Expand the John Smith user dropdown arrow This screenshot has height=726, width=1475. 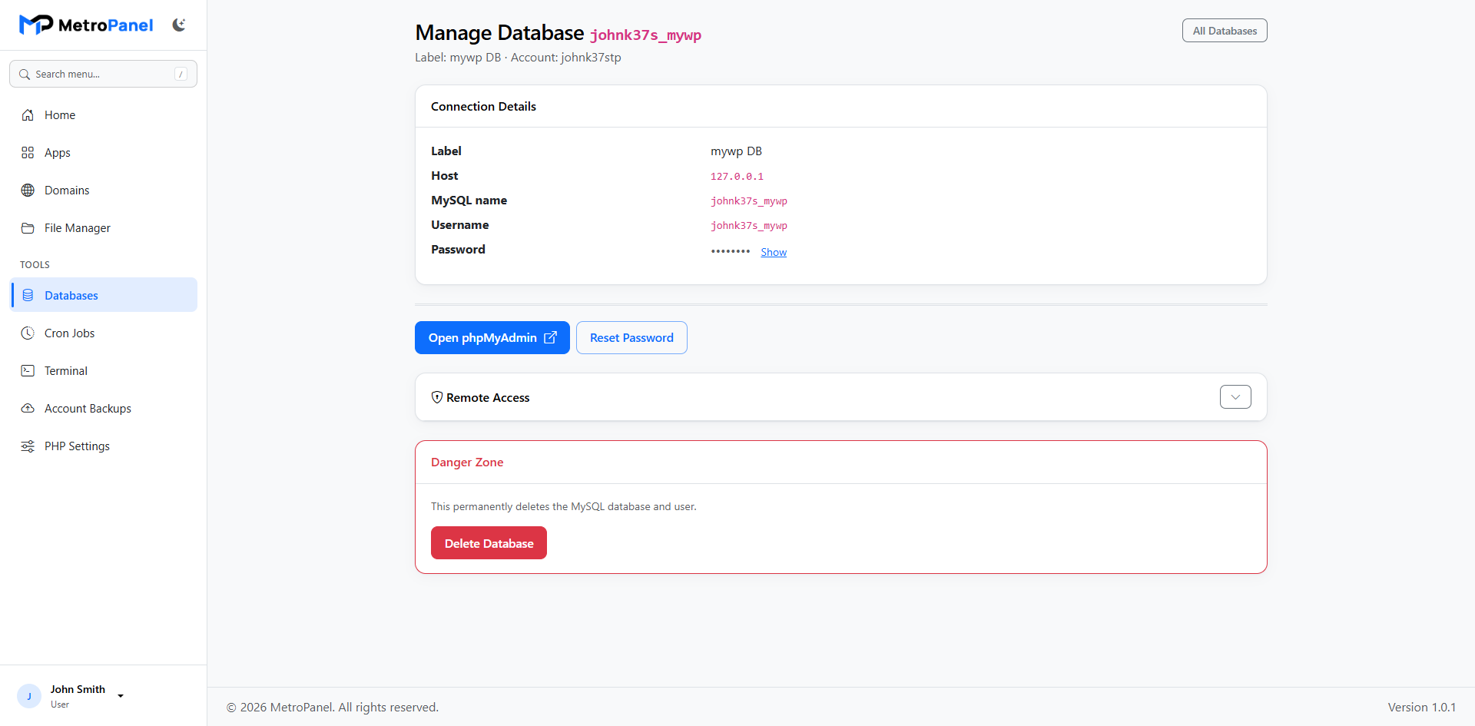[x=121, y=696]
